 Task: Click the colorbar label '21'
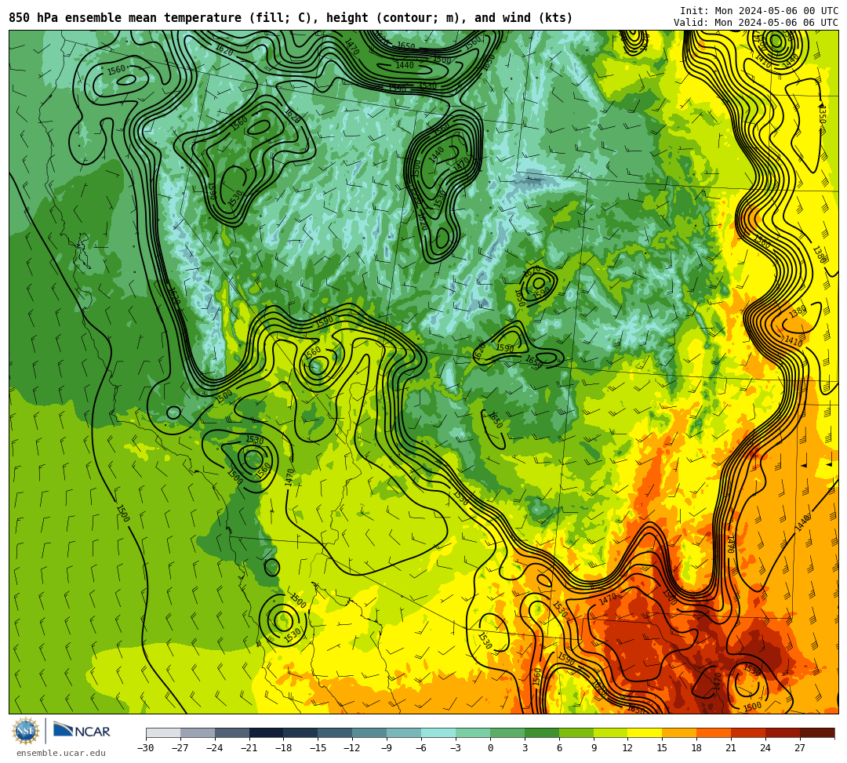pyautogui.click(x=731, y=748)
